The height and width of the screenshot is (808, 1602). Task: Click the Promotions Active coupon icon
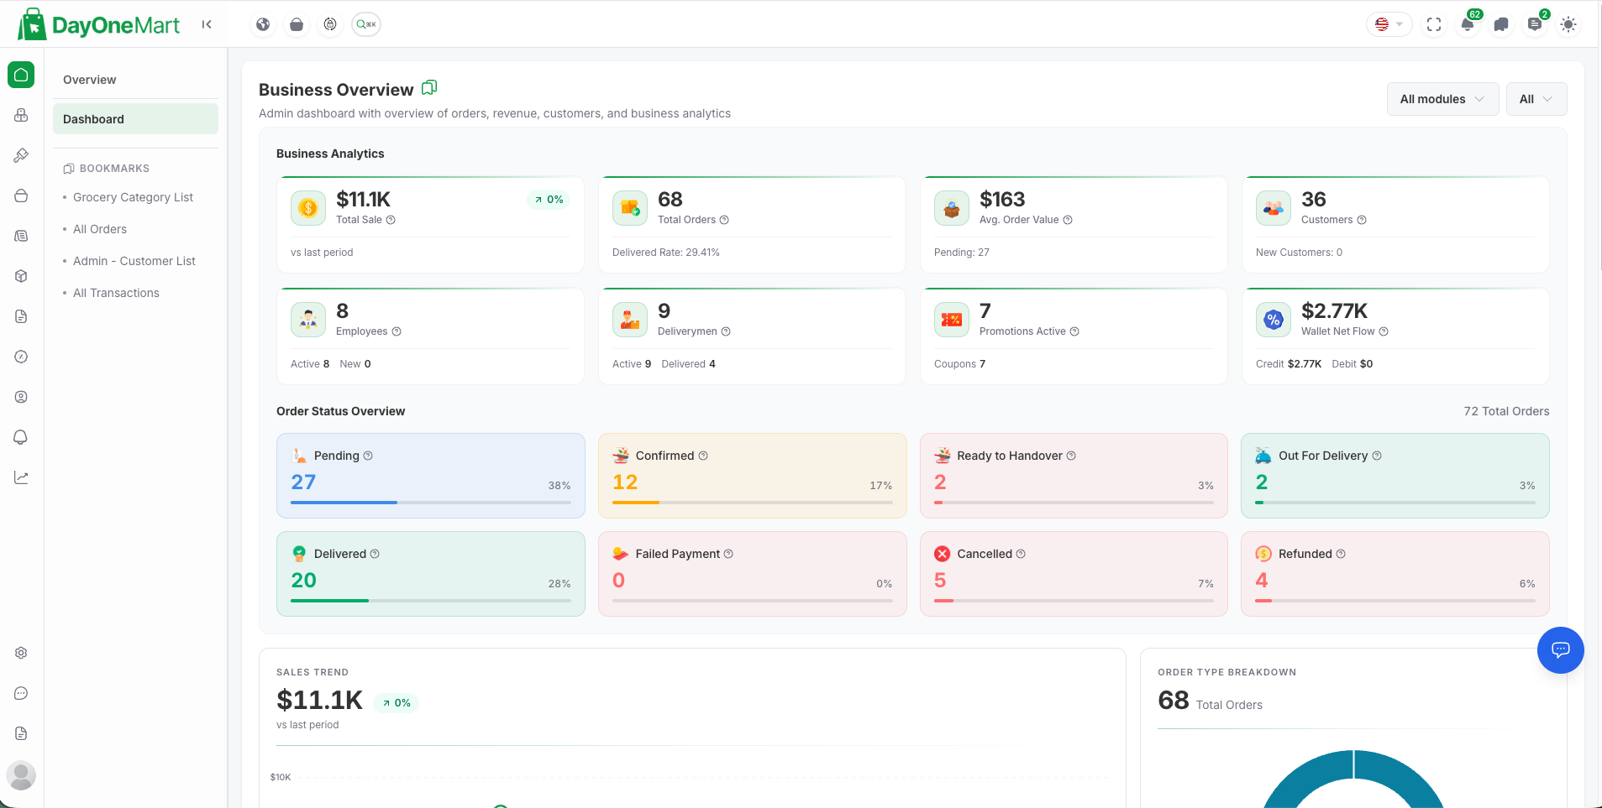click(952, 320)
